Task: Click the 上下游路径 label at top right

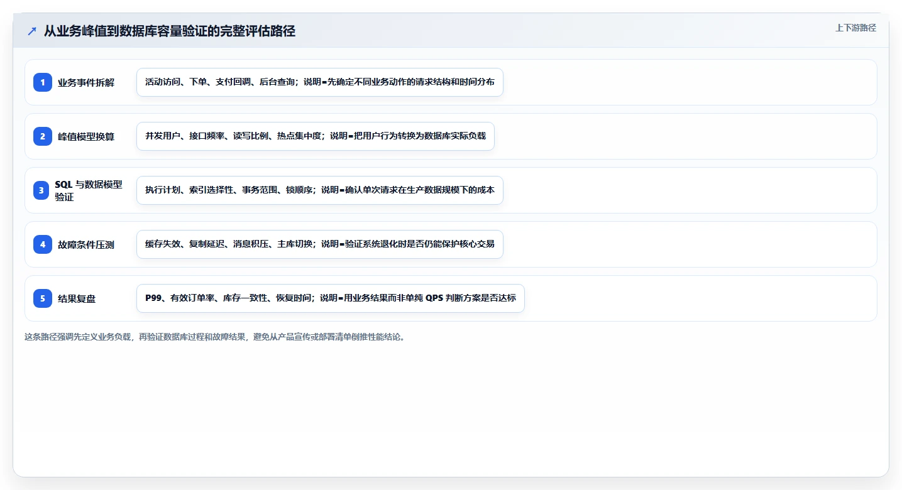Action: [855, 28]
